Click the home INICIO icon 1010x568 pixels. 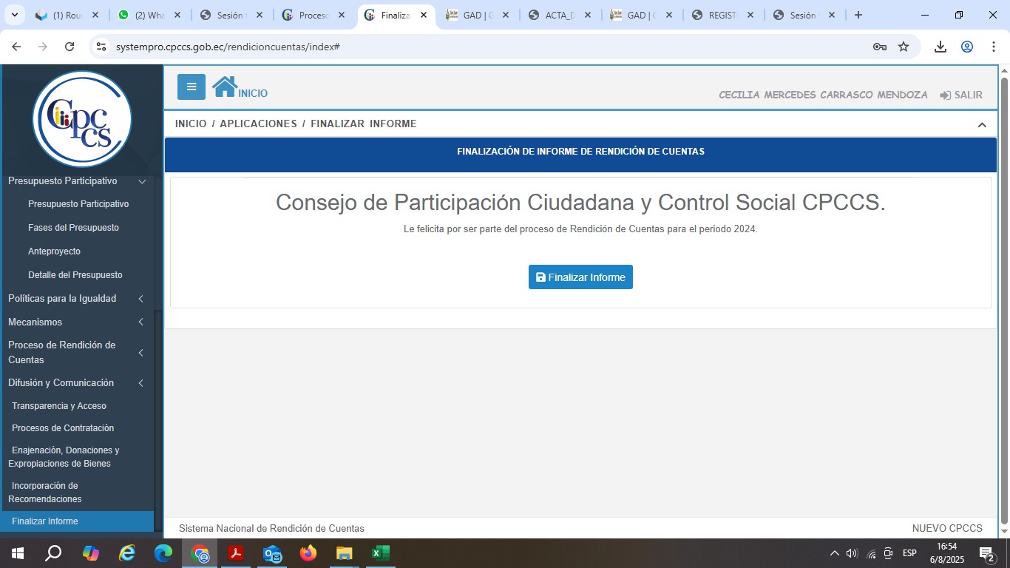coord(225,87)
